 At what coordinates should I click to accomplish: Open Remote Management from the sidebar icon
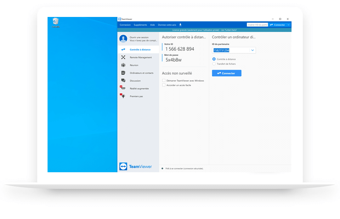123,57
